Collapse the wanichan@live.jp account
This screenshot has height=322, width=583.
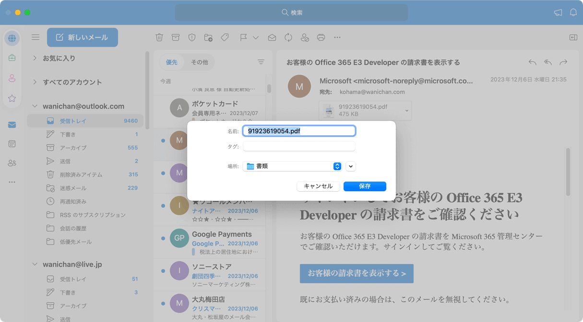pyautogui.click(x=35, y=264)
